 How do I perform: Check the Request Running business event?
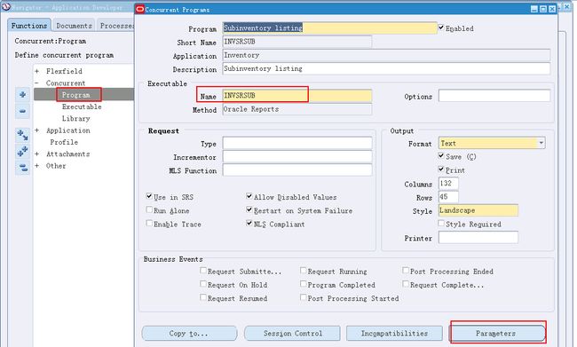303,271
